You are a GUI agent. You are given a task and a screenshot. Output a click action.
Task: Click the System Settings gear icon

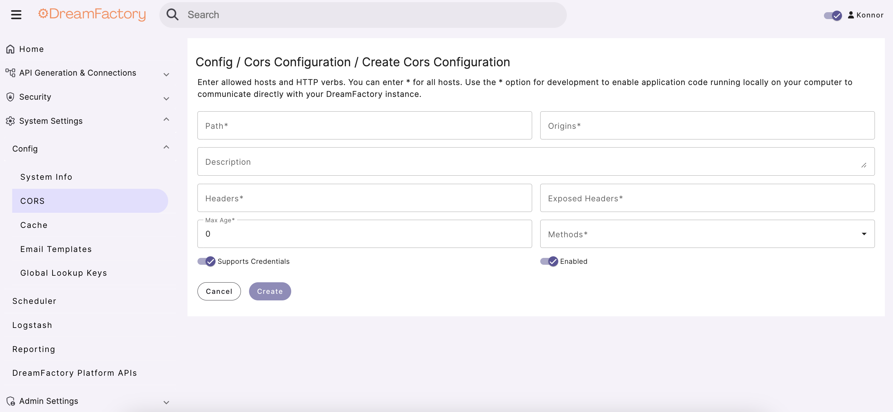coord(10,121)
